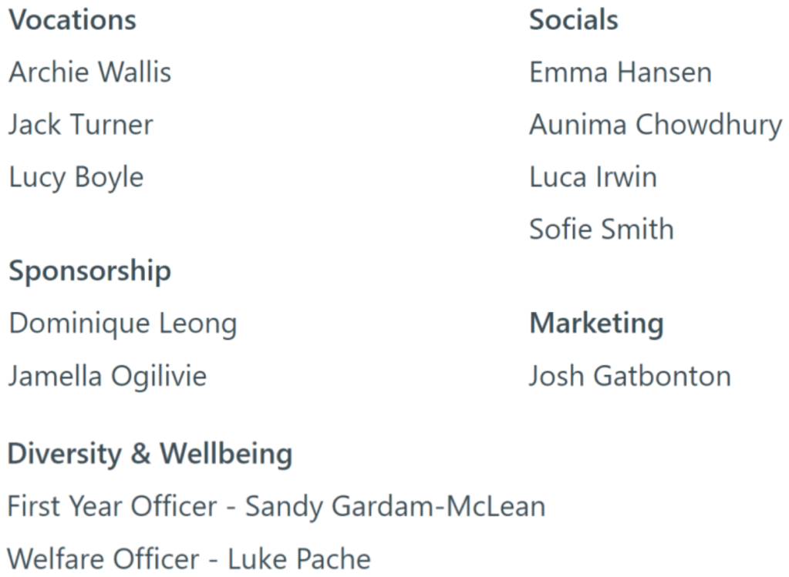Select Josh Gatbonton under Marketing

point(629,376)
